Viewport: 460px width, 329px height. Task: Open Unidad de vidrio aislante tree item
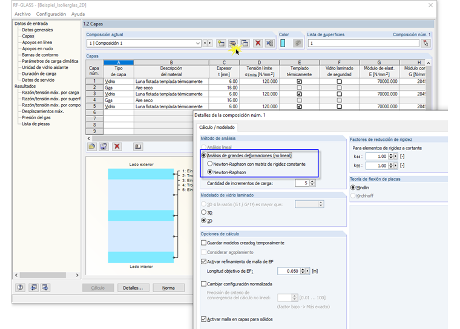coord(45,68)
